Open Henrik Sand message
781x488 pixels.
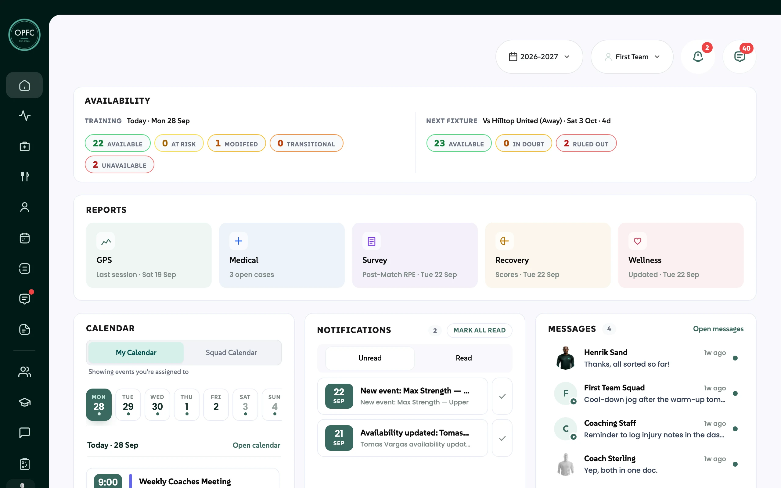646,358
